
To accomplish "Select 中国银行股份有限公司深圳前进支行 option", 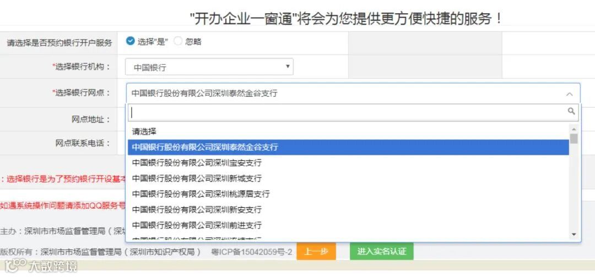I will point(348,225).
